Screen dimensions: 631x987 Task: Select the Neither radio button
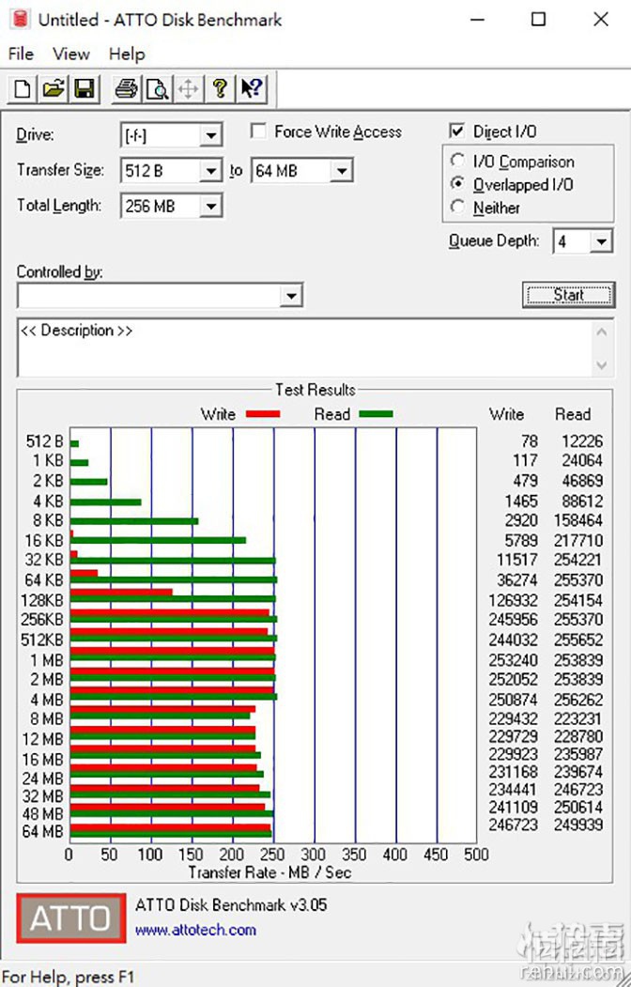(458, 207)
